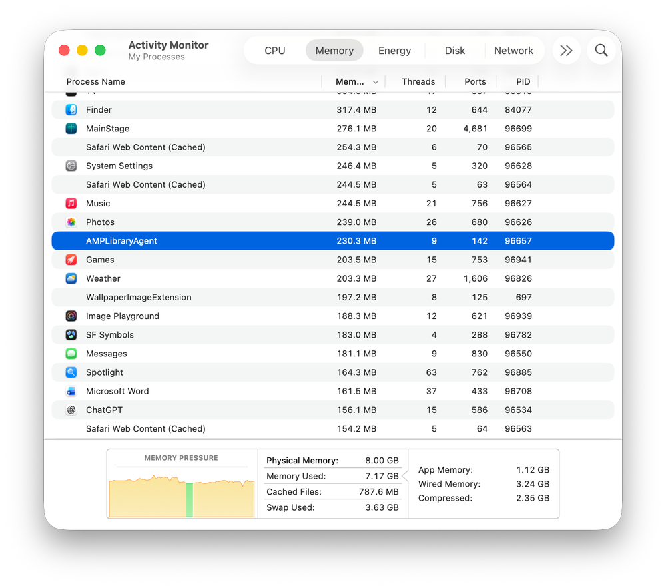Click the Games app icon
666x588 pixels.
[x=71, y=260]
